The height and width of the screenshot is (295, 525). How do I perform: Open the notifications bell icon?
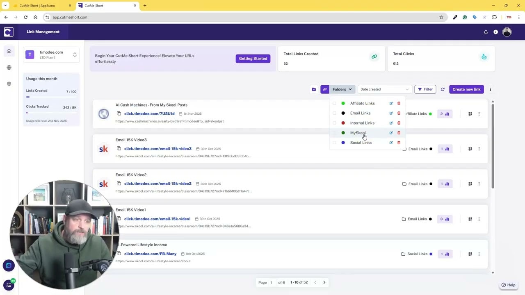tap(486, 32)
